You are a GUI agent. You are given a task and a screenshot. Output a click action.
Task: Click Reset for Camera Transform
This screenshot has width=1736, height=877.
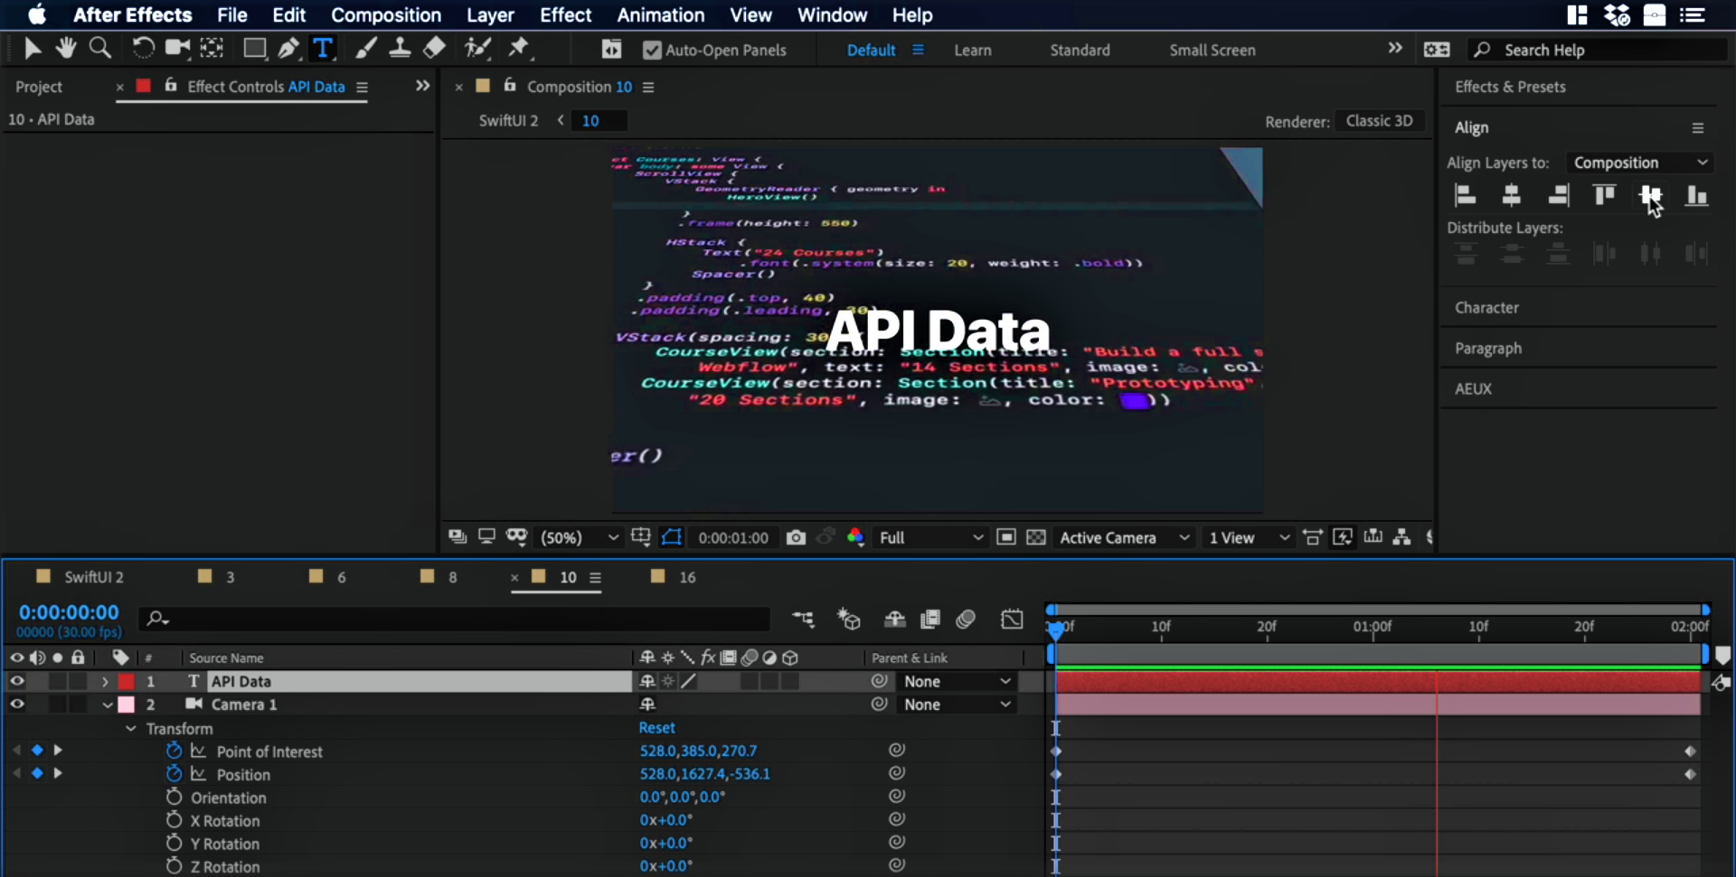point(656,728)
